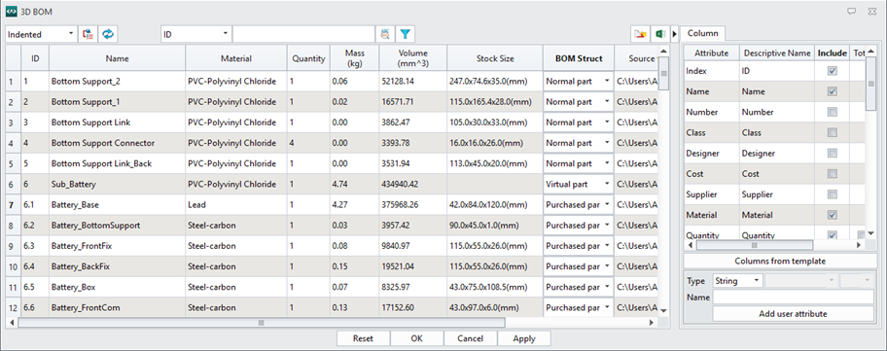Select the Bottom Support Link name cell
This screenshot has height=351, width=887.
click(x=117, y=123)
